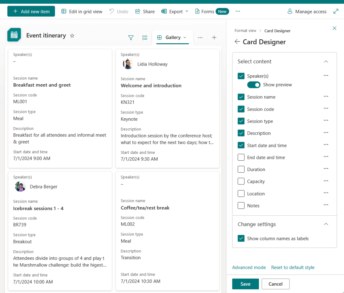Click Debra Berger's avatar photo
344x293 pixels.
tap(20, 186)
